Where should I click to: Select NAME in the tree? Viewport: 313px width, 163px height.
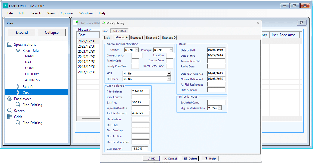pyautogui.click(x=30, y=56)
